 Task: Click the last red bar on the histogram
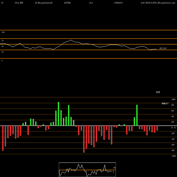157,128
